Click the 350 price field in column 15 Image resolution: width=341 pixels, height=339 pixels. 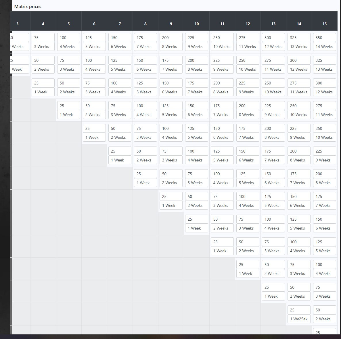(325, 38)
